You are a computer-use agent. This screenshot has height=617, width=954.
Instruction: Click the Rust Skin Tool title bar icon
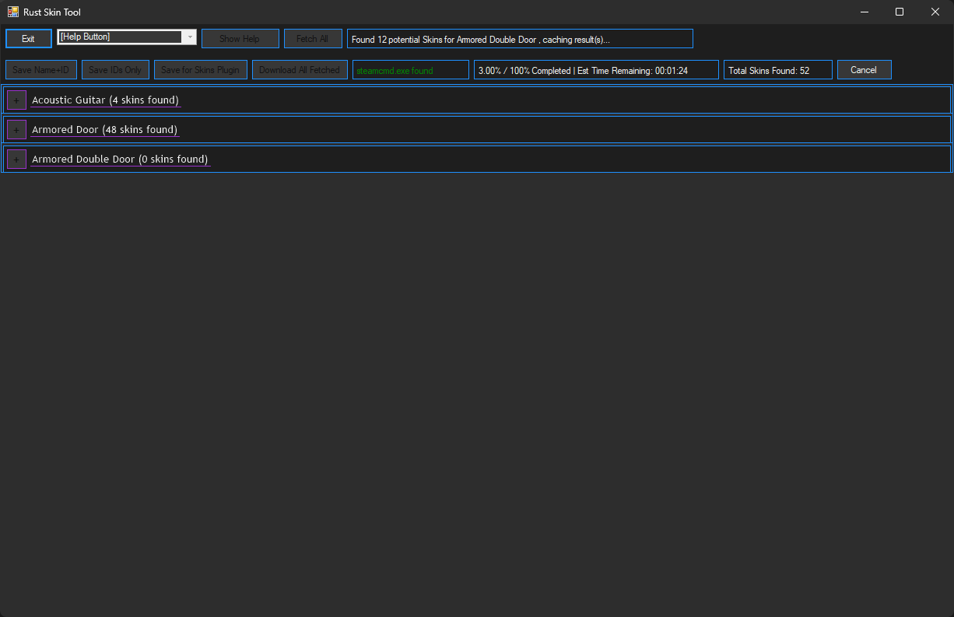point(13,12)
